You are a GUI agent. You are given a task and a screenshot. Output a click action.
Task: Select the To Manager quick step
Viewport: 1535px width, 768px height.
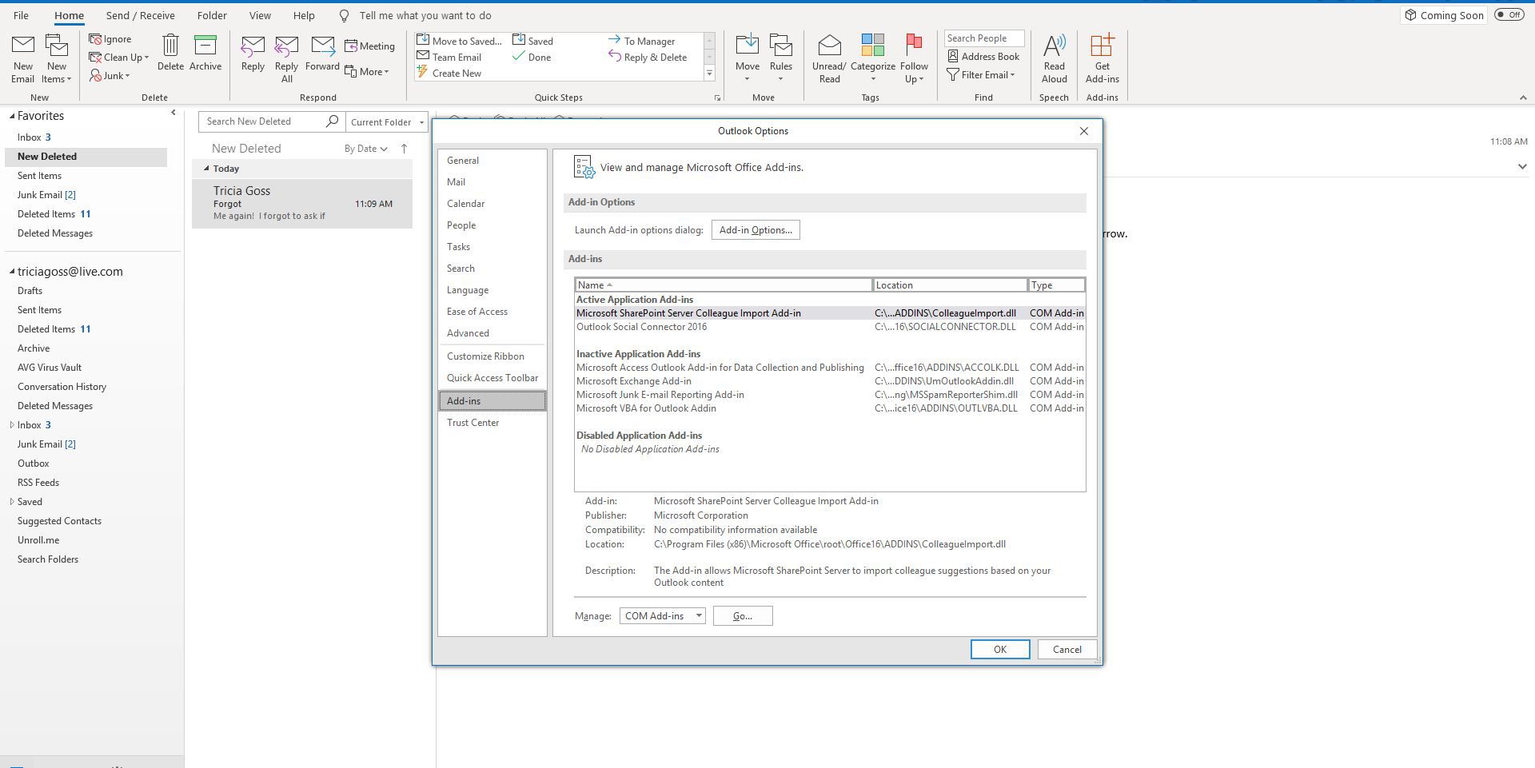[x=642, y=41]
